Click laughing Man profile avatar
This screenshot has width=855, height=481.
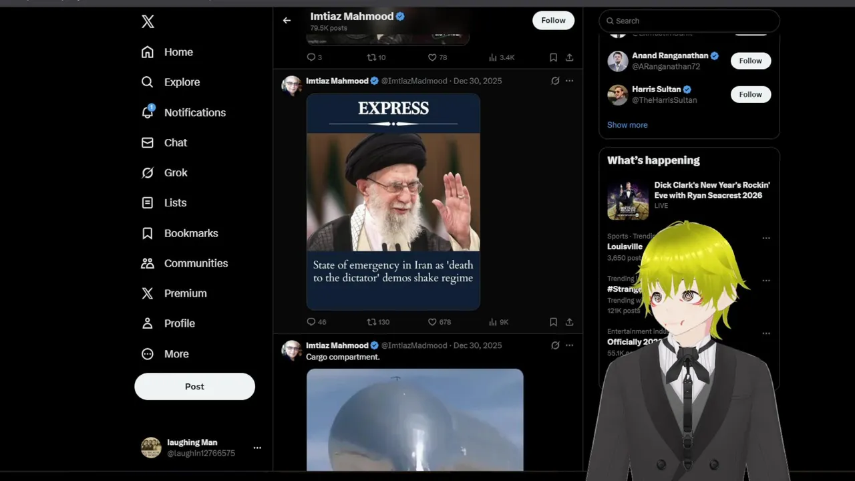point(151,448)
